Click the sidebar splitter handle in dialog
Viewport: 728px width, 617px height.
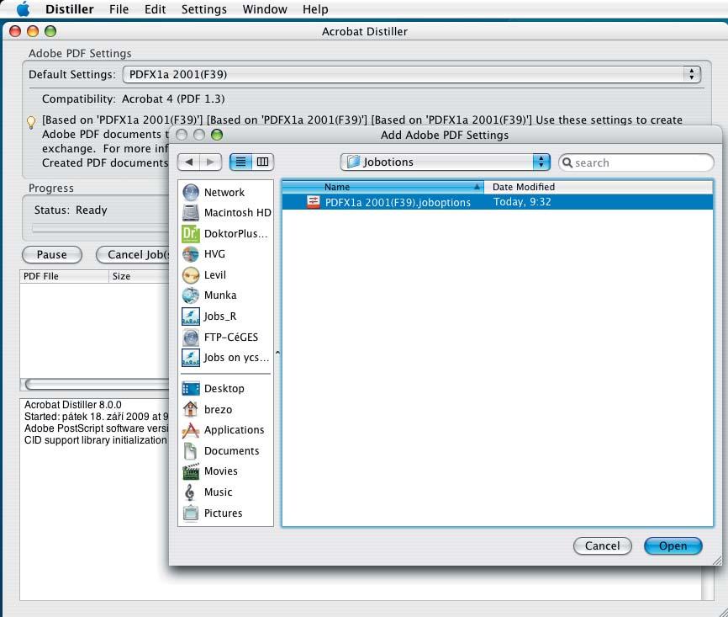(277, 353)
